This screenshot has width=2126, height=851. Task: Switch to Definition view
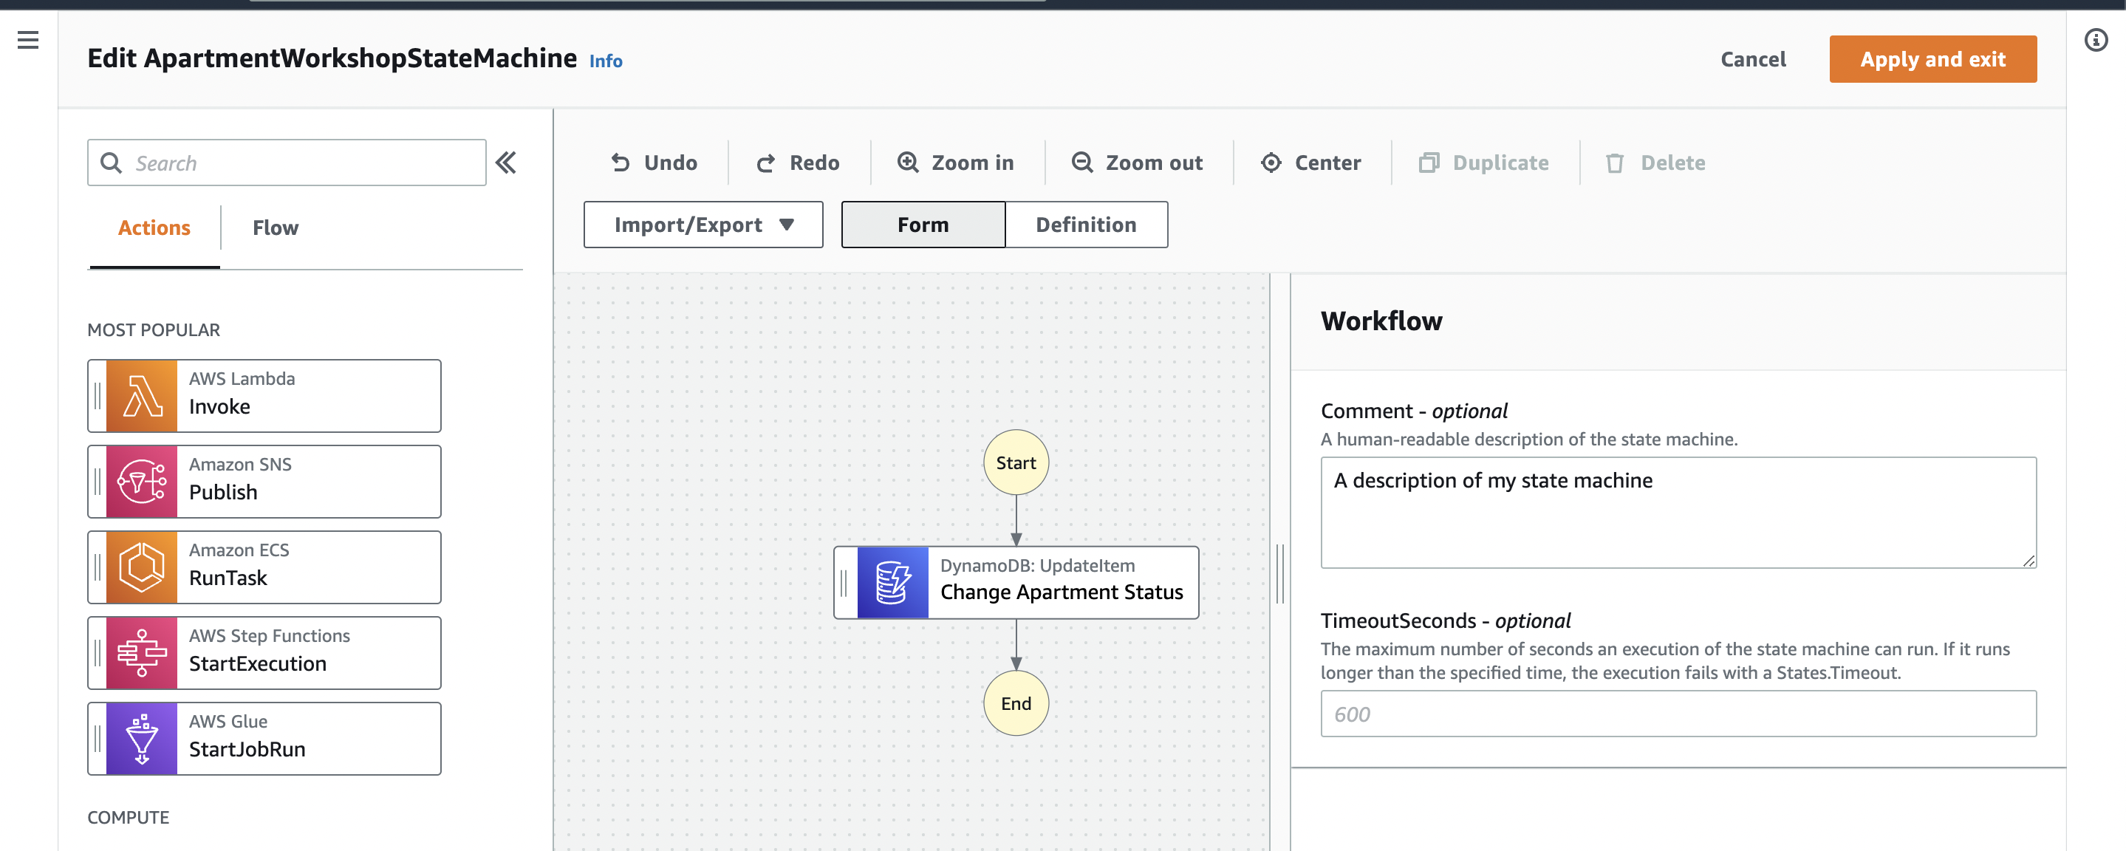click(1086, 225)
